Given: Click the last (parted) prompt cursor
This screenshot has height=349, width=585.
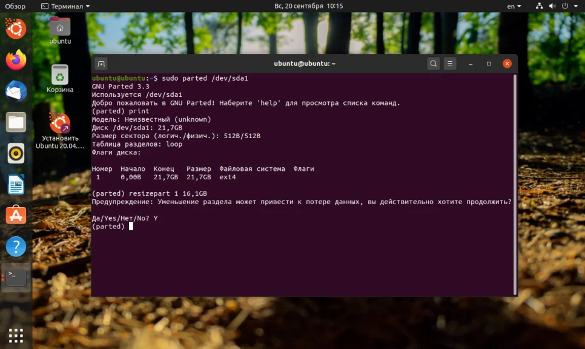Looking at the screenshot, I should [131, 226].
